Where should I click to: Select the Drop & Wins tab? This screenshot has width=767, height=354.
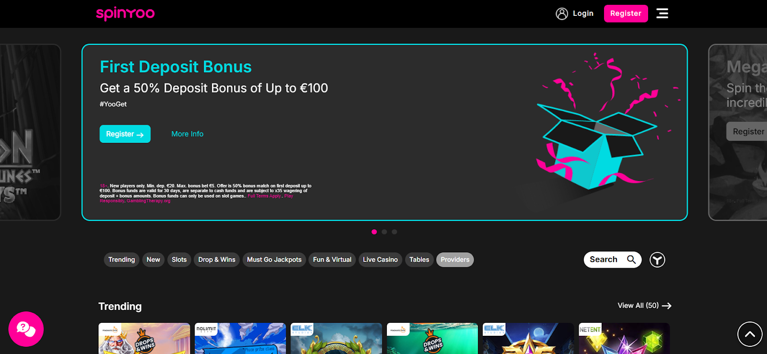(217, 260)
